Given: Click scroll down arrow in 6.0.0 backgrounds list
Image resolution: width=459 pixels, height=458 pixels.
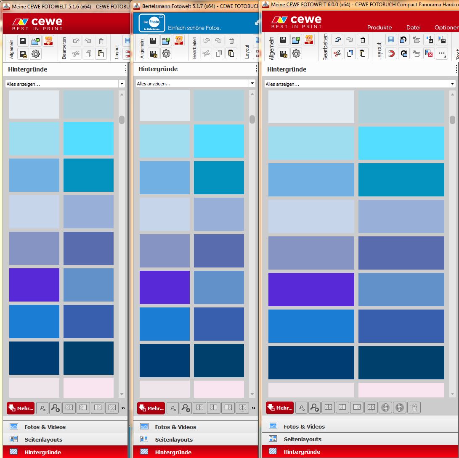Looking at the screenshot, I should click(x=453, y=394).
